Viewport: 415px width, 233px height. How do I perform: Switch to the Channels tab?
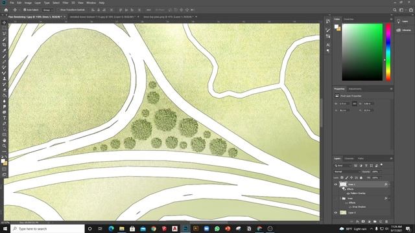pos(349,159)
